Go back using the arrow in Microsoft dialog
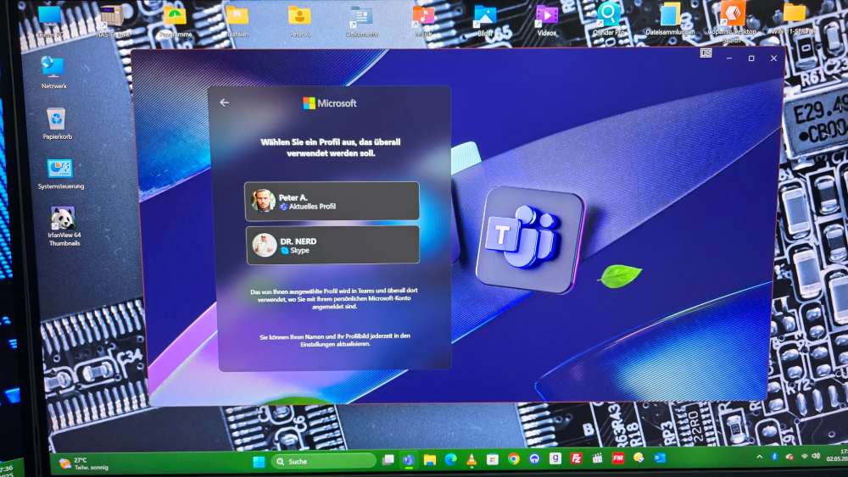Image resolution: width=848 pixels, height=477 pixels. (225, 103)
